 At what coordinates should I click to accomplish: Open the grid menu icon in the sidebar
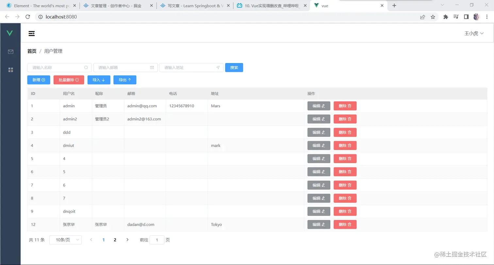coord(11,70)
